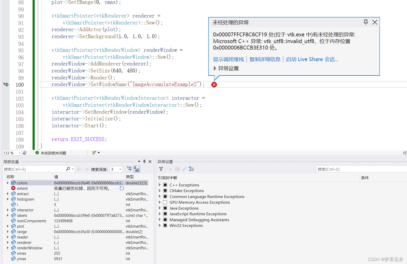Click the remove exception minus icon
407x264 pixels.
pyautogui.click(x=178, y=169)
